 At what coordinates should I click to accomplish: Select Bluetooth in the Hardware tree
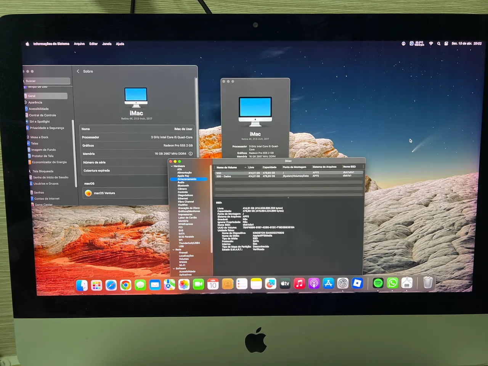click(183, 186)
